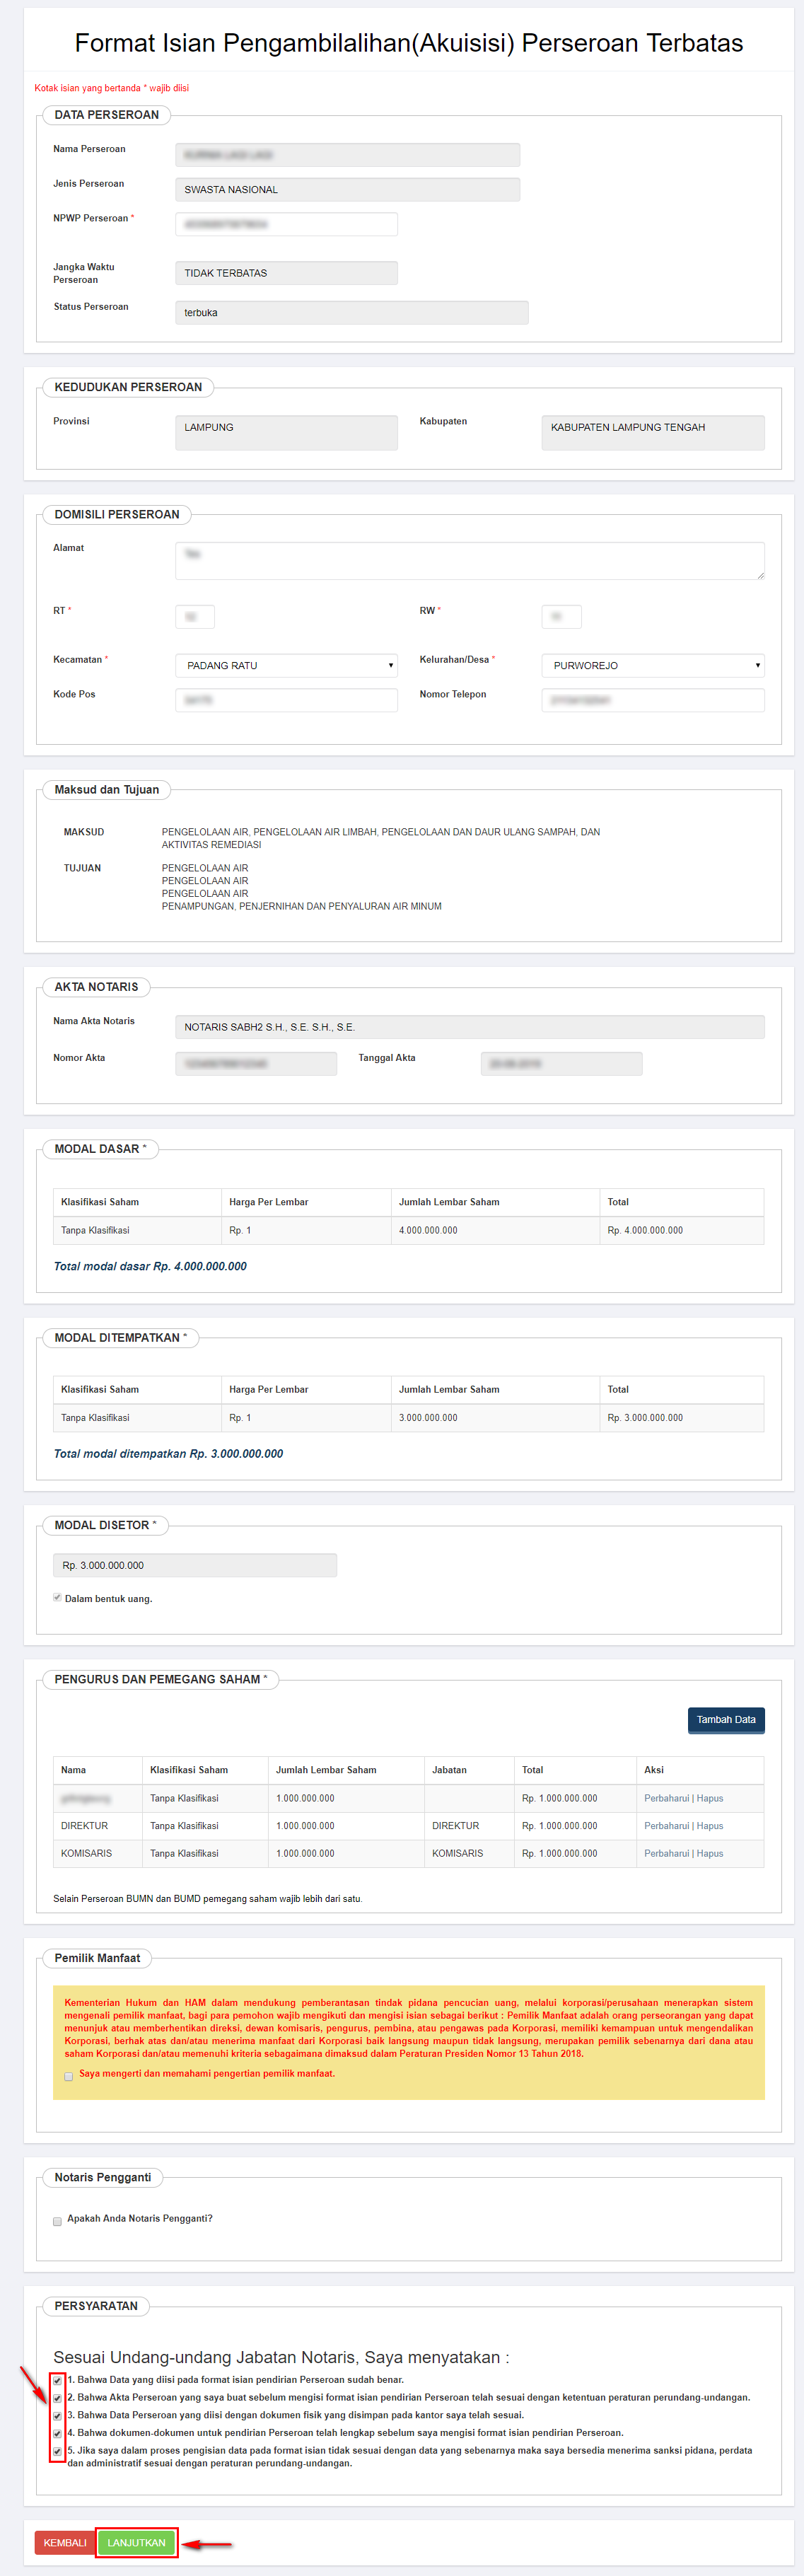Toggle declaration 1 checkbox about data benar
Viewport: 804px width, 2576px height.
(57, 2381)
